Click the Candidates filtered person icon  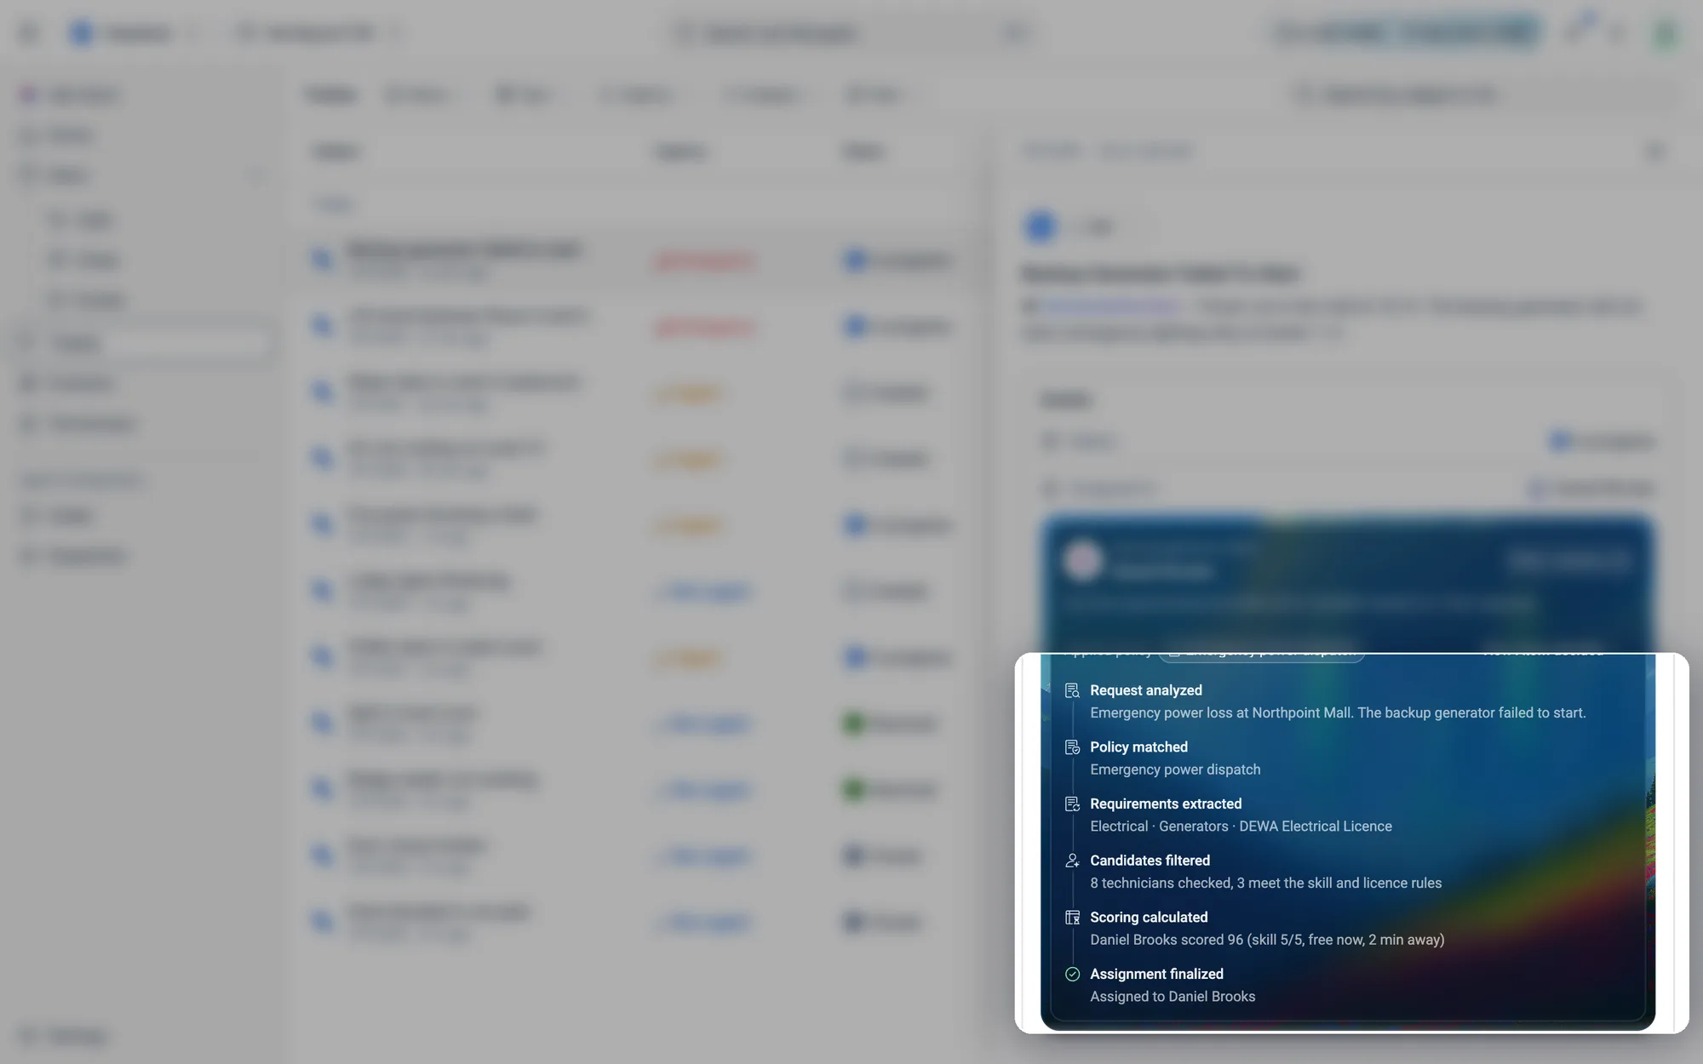click(1072, 861)
